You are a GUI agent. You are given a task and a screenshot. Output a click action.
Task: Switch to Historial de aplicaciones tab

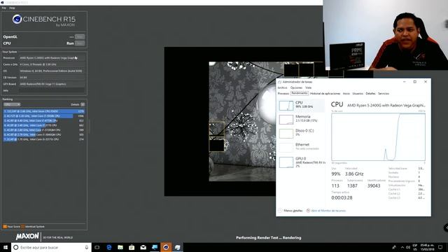point(325,93)
